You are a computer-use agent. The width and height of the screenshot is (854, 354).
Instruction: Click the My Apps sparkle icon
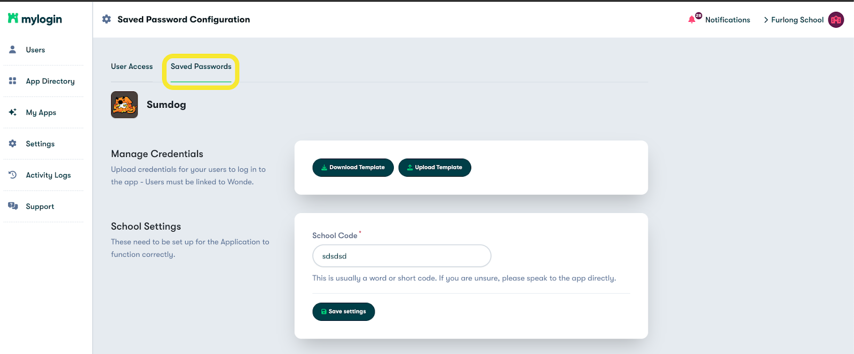(x=12, y=112)
